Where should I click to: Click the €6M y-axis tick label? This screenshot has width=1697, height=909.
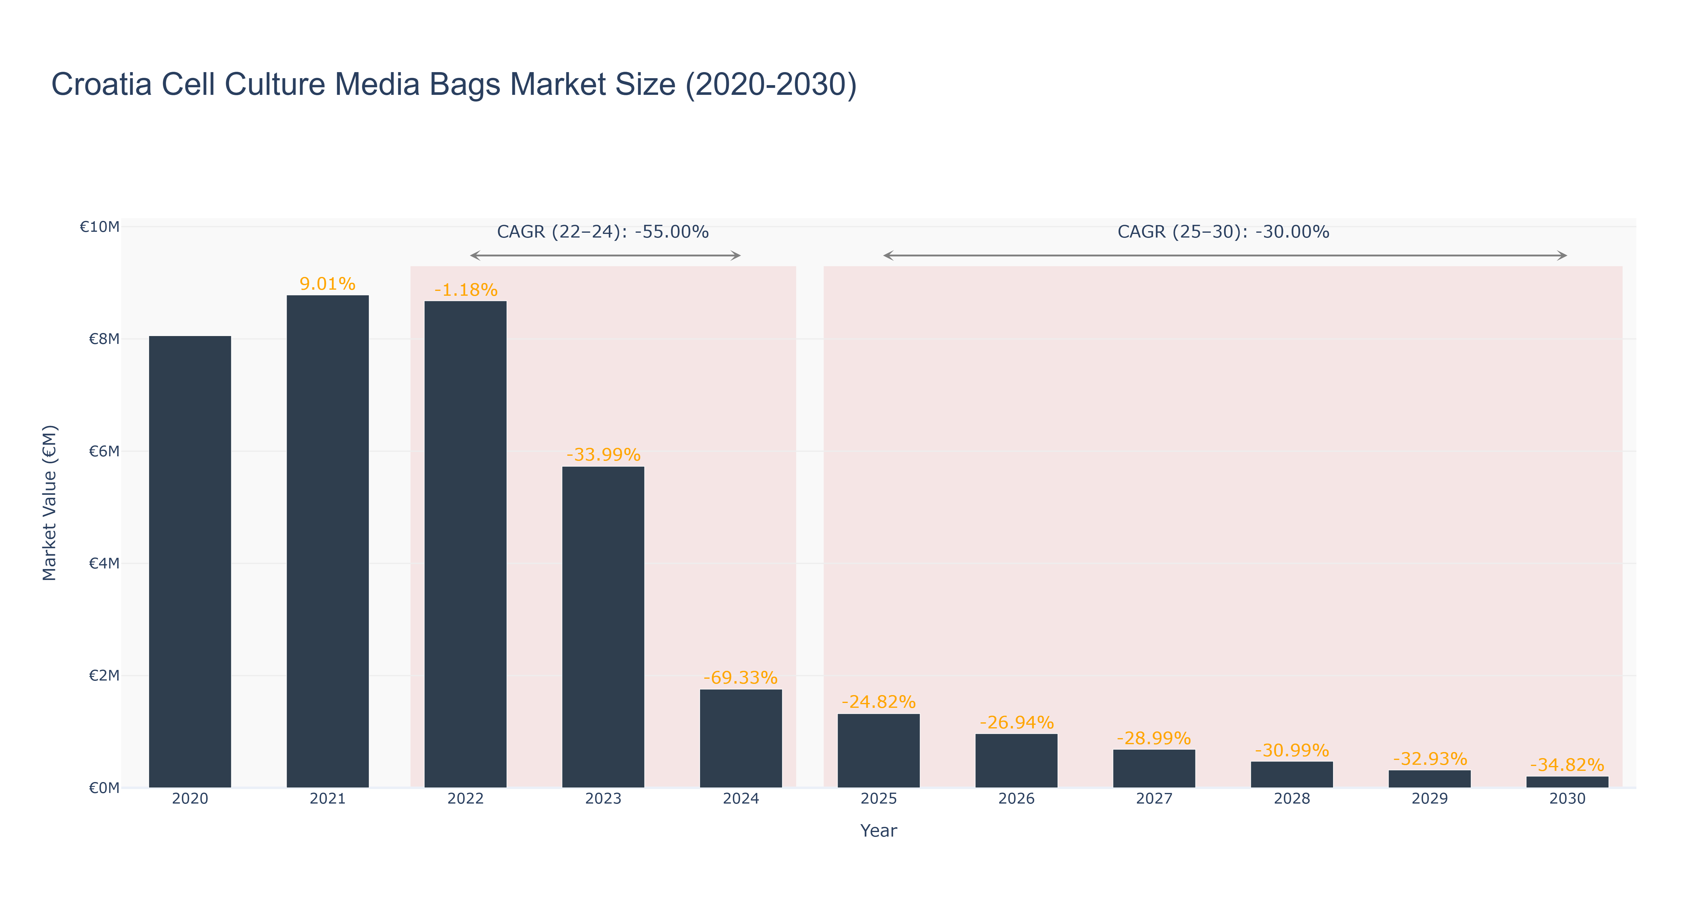104,451
